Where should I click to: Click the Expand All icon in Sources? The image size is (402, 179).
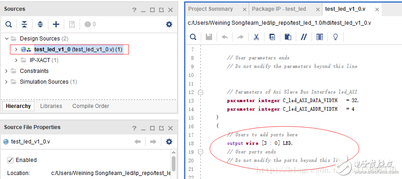[x=40, y=24]
